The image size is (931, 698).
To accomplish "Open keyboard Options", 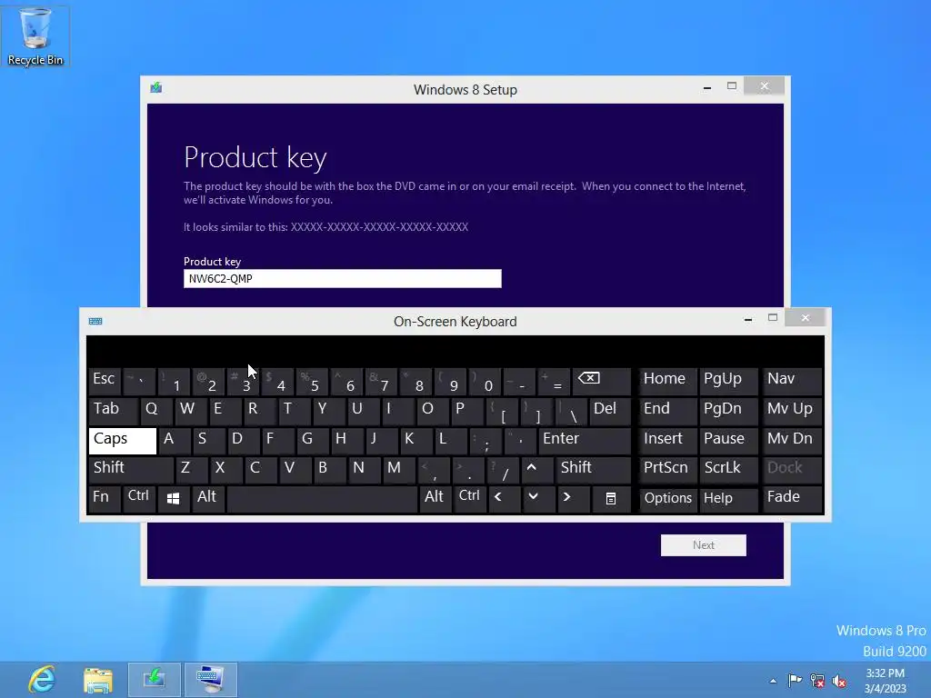I will [x=667, y=499].
